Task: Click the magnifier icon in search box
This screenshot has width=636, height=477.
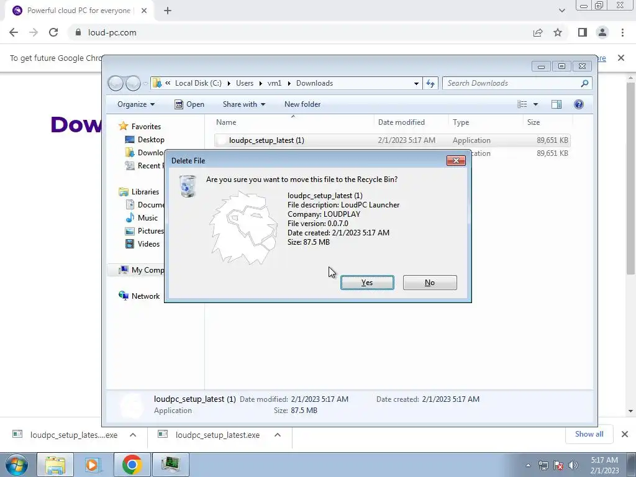Action: tap(584, 83)
